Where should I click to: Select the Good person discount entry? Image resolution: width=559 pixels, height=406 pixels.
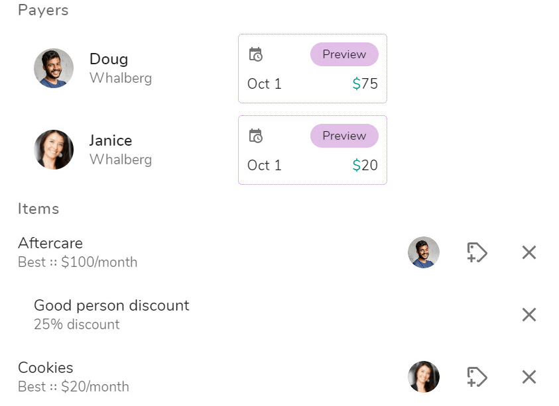(111, 305)
